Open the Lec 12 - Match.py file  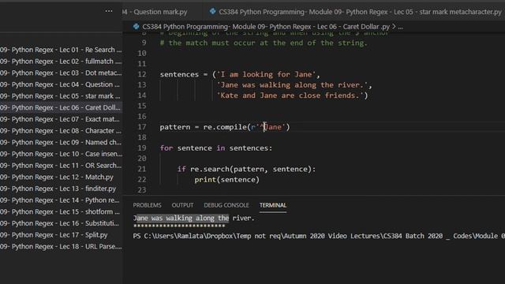pyautogui.click(x=61, y=177)
